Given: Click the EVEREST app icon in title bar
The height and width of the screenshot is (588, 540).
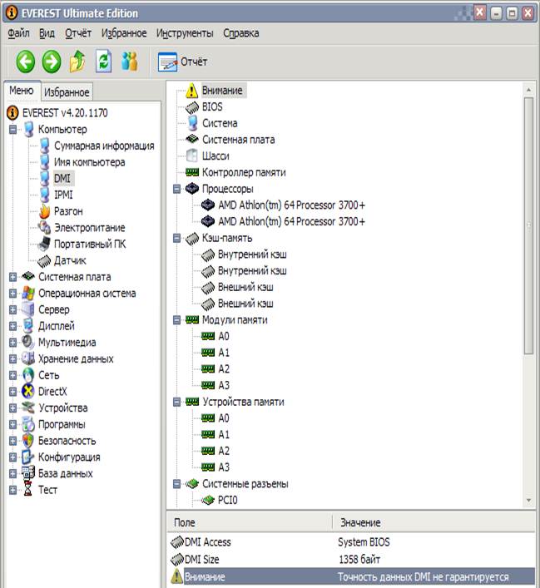Looking at the screenshot, I should click(12, 12).
